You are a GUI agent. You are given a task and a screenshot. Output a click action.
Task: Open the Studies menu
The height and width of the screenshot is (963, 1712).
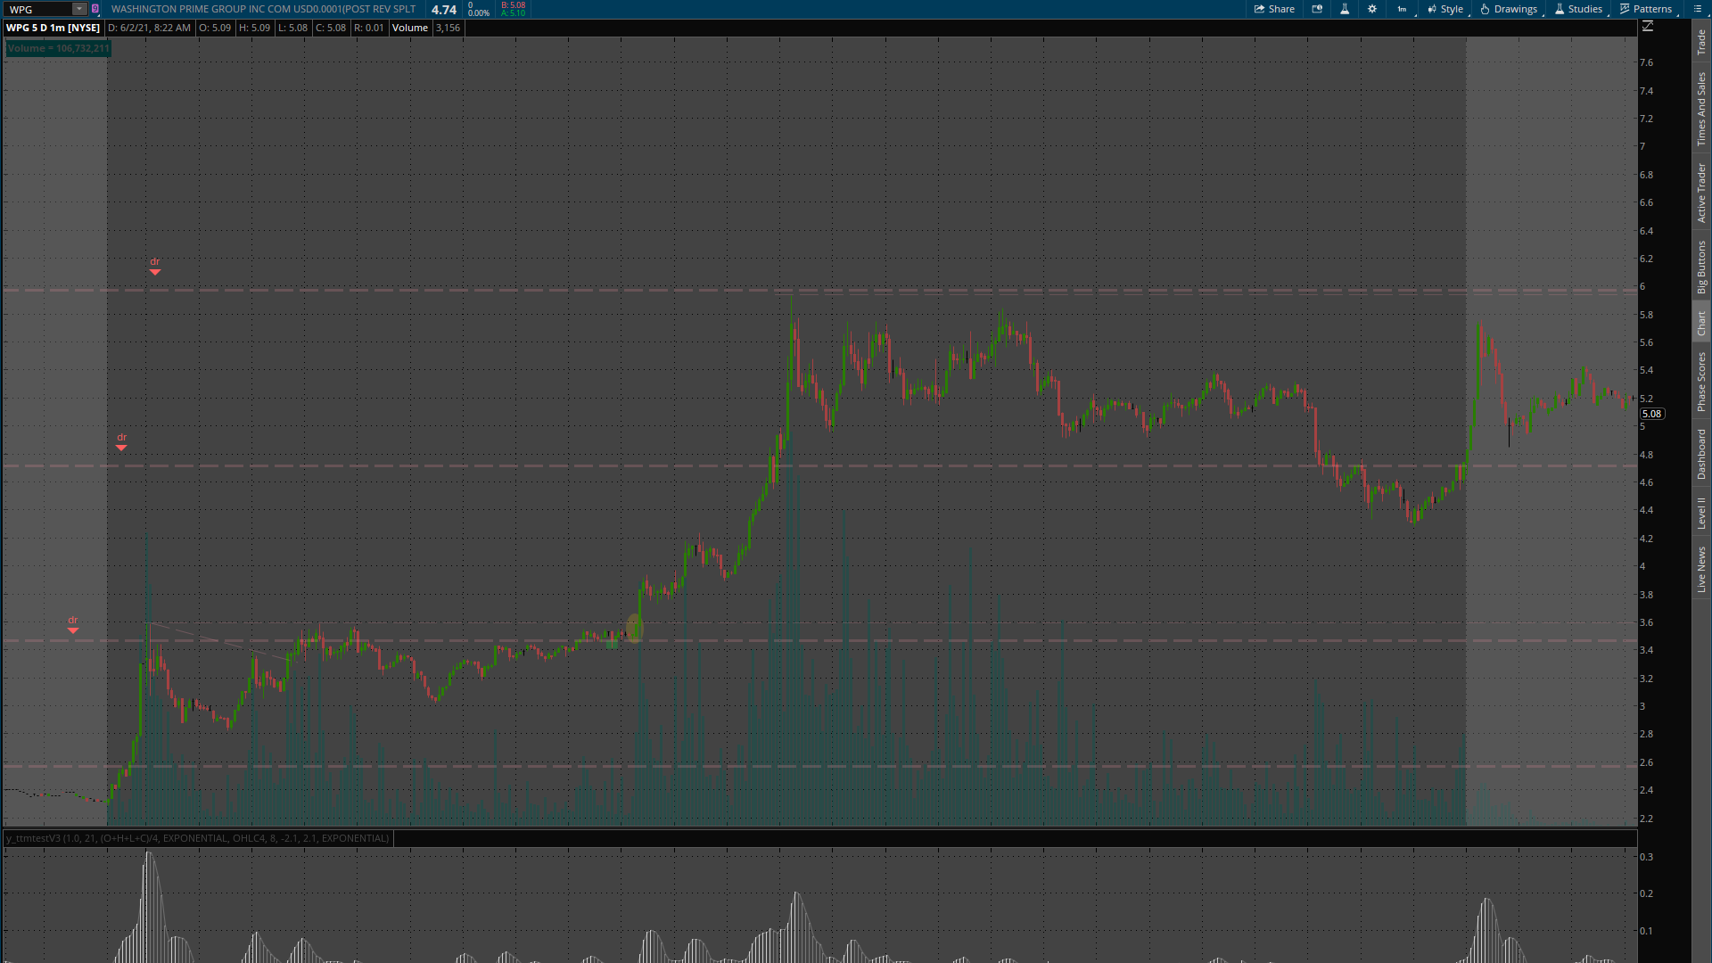pos(1578,9)
